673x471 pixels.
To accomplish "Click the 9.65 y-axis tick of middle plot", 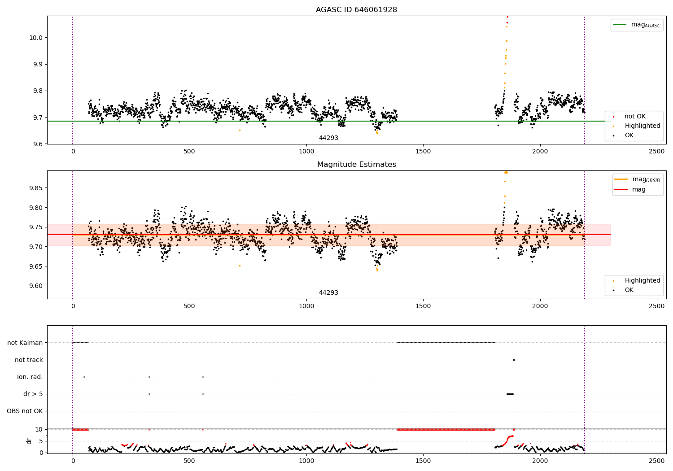I will coord(36,266).
